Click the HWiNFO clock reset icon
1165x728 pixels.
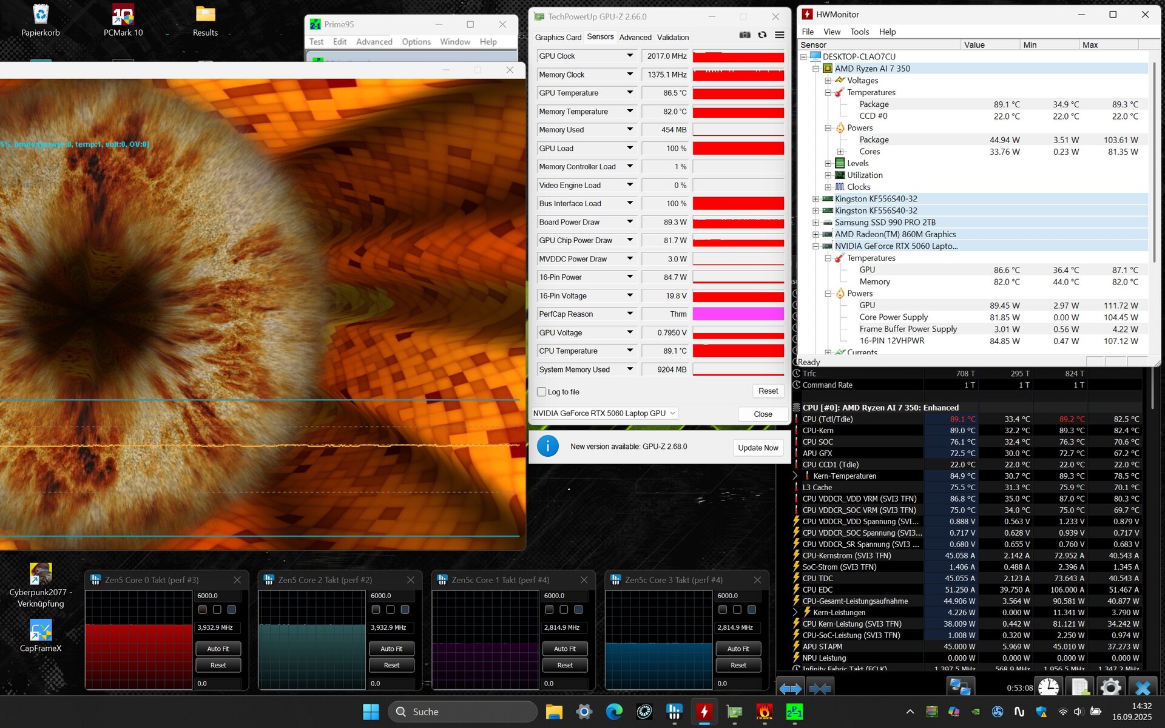coord(1048,687)
